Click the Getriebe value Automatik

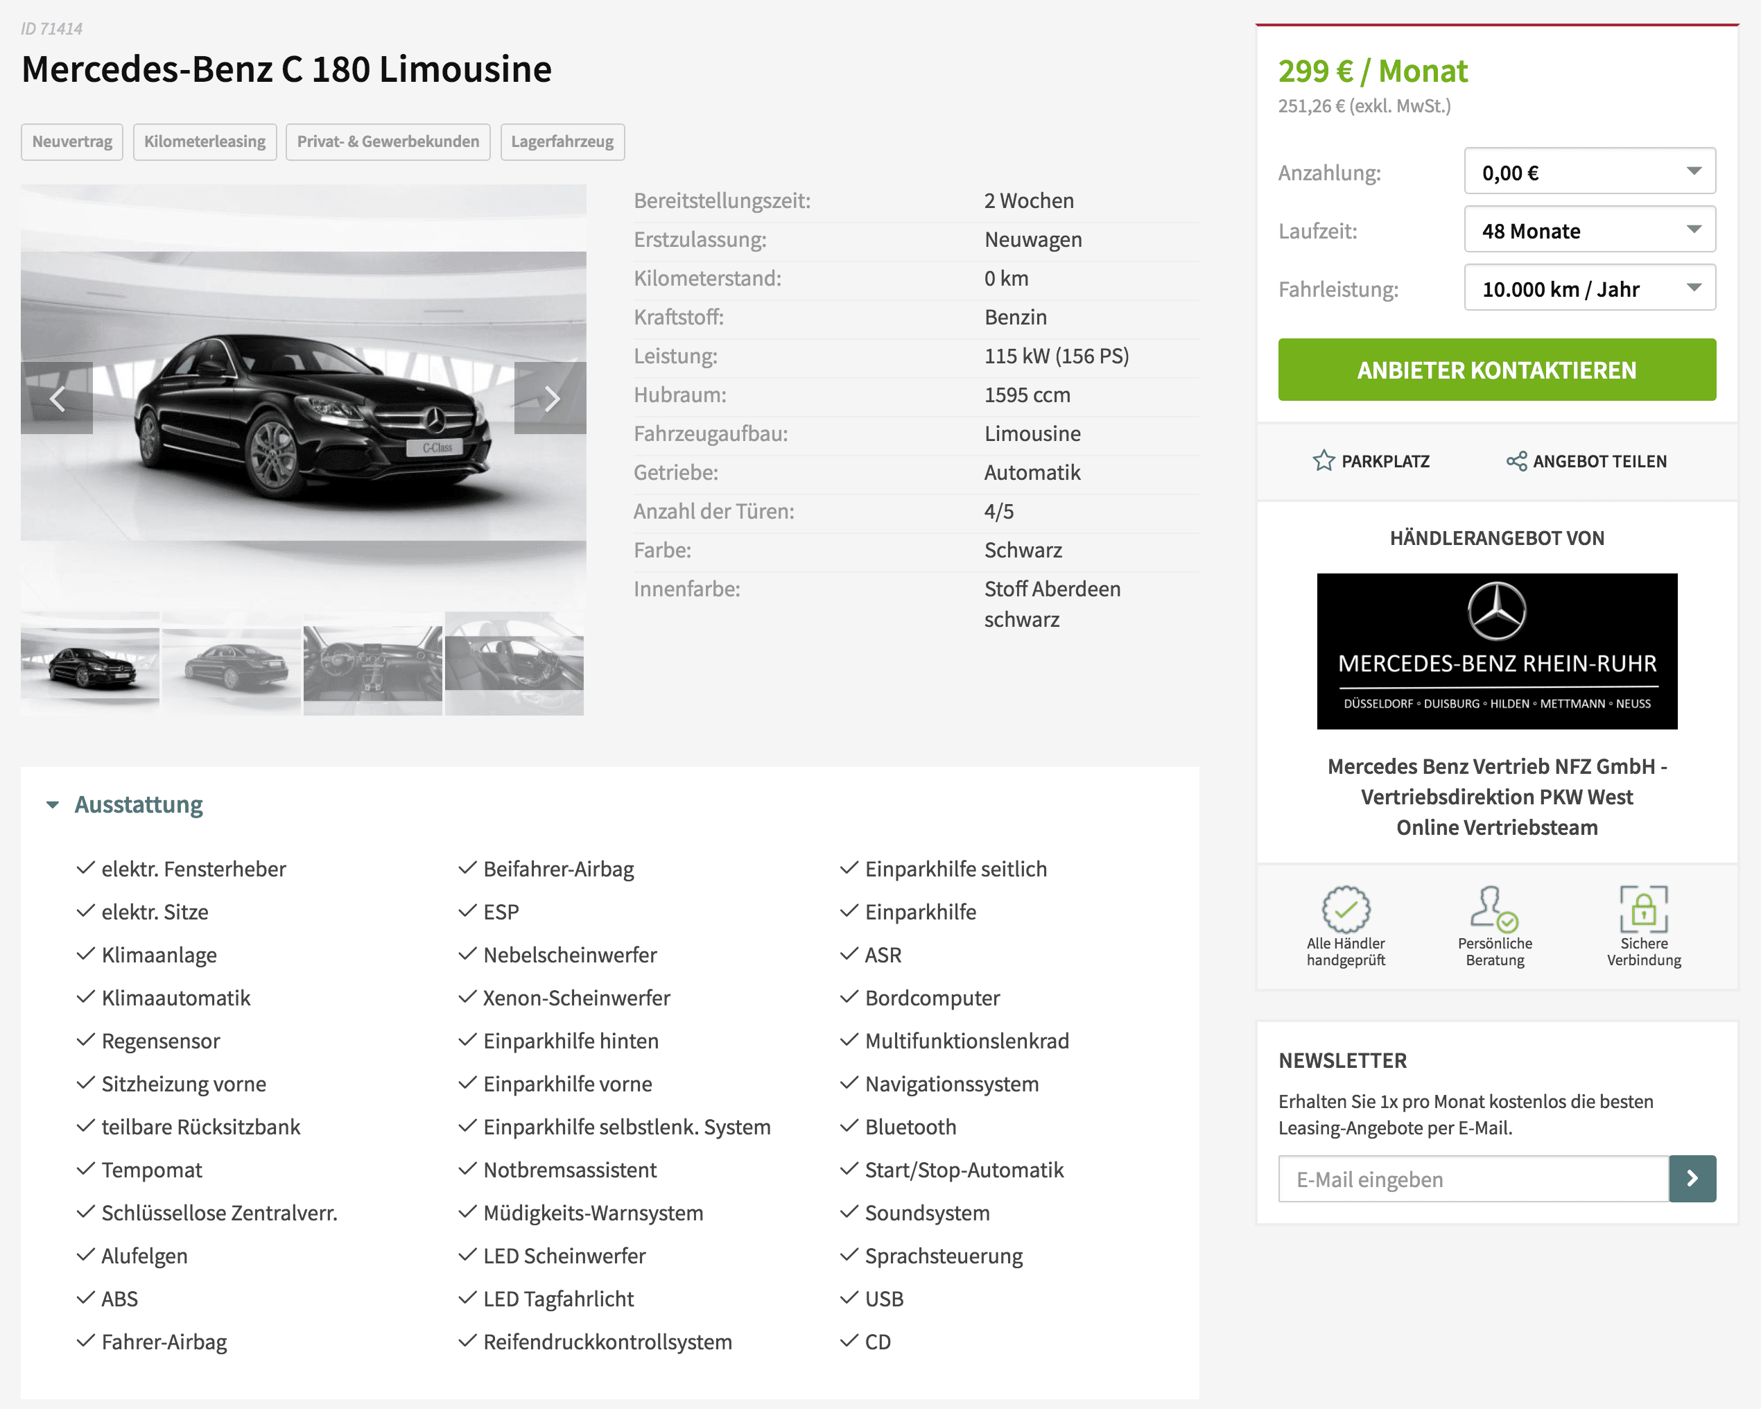click(1032, 472)
